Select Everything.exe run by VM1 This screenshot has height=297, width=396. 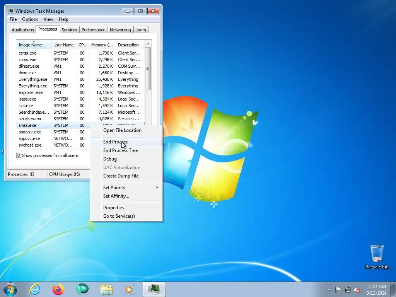[x=80, y=79]
